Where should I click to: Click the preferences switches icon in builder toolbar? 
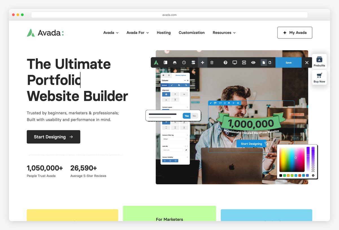(x=193, y=63)
